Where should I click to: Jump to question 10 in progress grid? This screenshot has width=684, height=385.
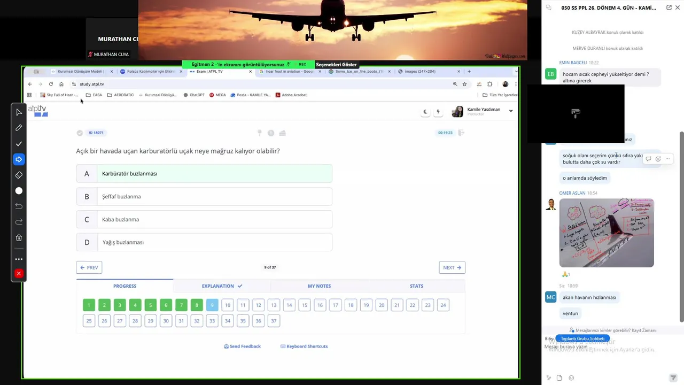[x=228, y=305]
